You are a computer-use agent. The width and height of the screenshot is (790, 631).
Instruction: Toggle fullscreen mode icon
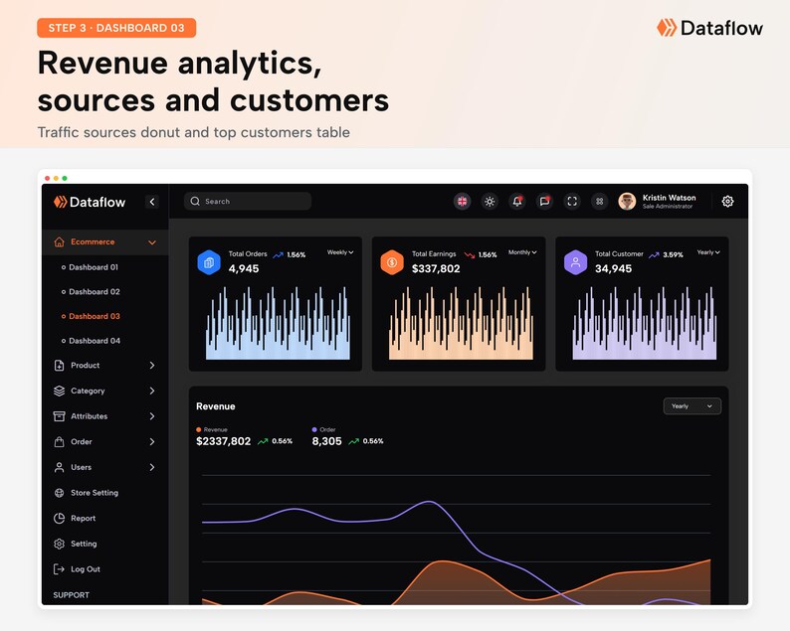(572, 202)
